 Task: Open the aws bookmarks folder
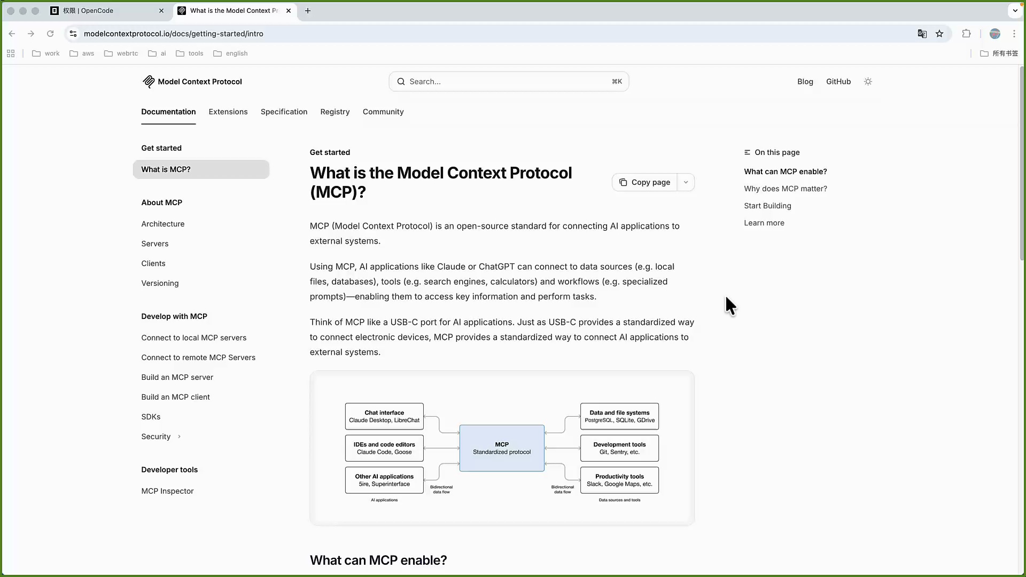pos(82,53)
